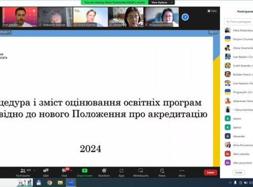Viewport: 253px width, 187px height.
Task: Select Andrii Butenko's video thumbnail
Action: pos(91,17)
